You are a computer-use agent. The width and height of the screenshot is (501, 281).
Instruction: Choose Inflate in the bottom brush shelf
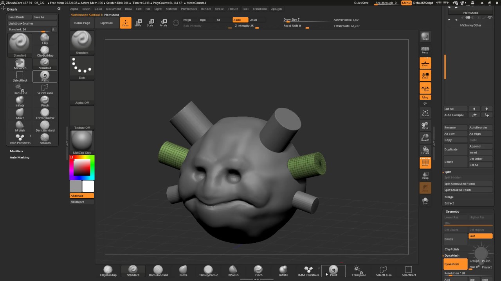point(283,271)
